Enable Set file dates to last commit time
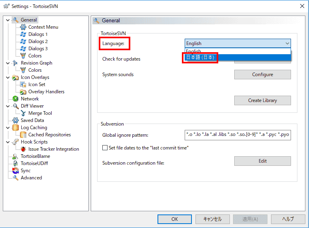 [105, 147]
